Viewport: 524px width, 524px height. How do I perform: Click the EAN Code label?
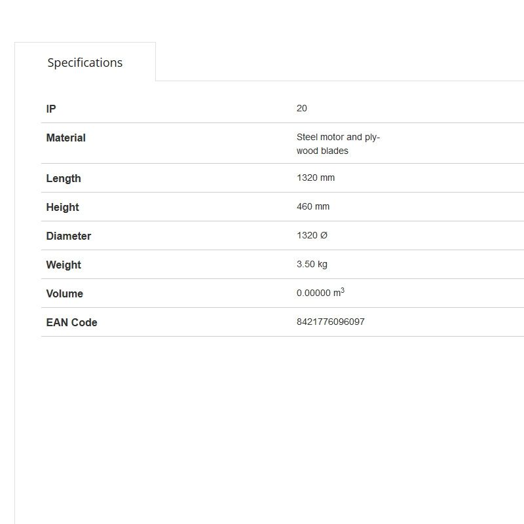click(x=71, y=322)
